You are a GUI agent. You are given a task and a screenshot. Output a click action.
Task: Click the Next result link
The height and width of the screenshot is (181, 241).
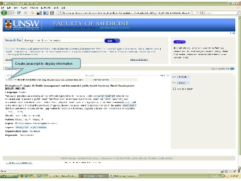(162, 75)
